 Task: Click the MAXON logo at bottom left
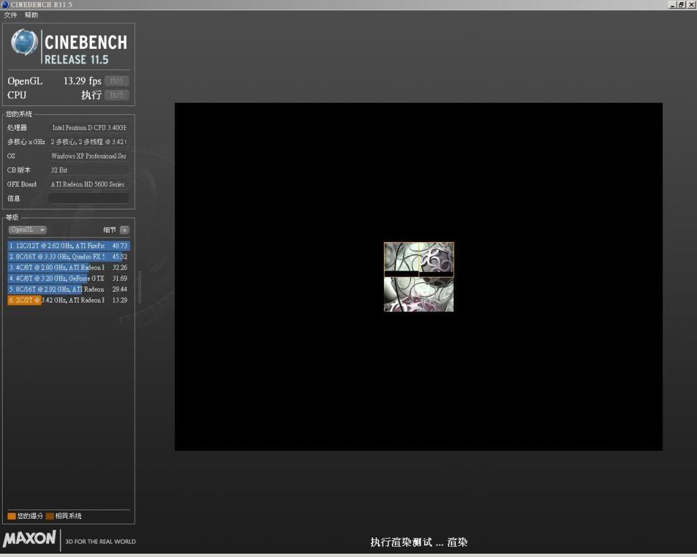click(x=29, y=539)
